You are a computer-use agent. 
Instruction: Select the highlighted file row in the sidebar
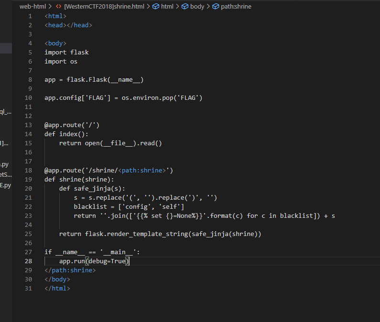coord(6,48)
